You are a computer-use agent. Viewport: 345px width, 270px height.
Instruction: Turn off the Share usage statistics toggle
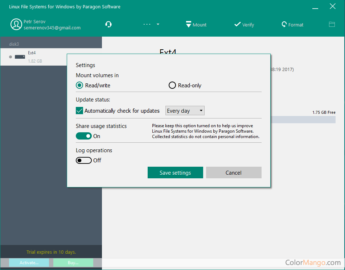click(x=84, y=136)
